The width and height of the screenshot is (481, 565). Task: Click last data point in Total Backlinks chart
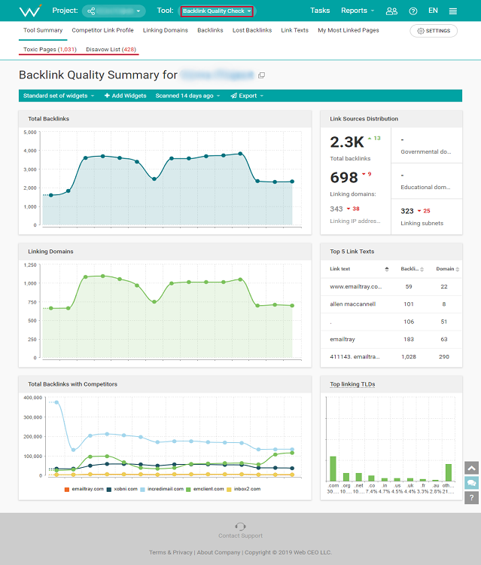[x=292, y=182]
